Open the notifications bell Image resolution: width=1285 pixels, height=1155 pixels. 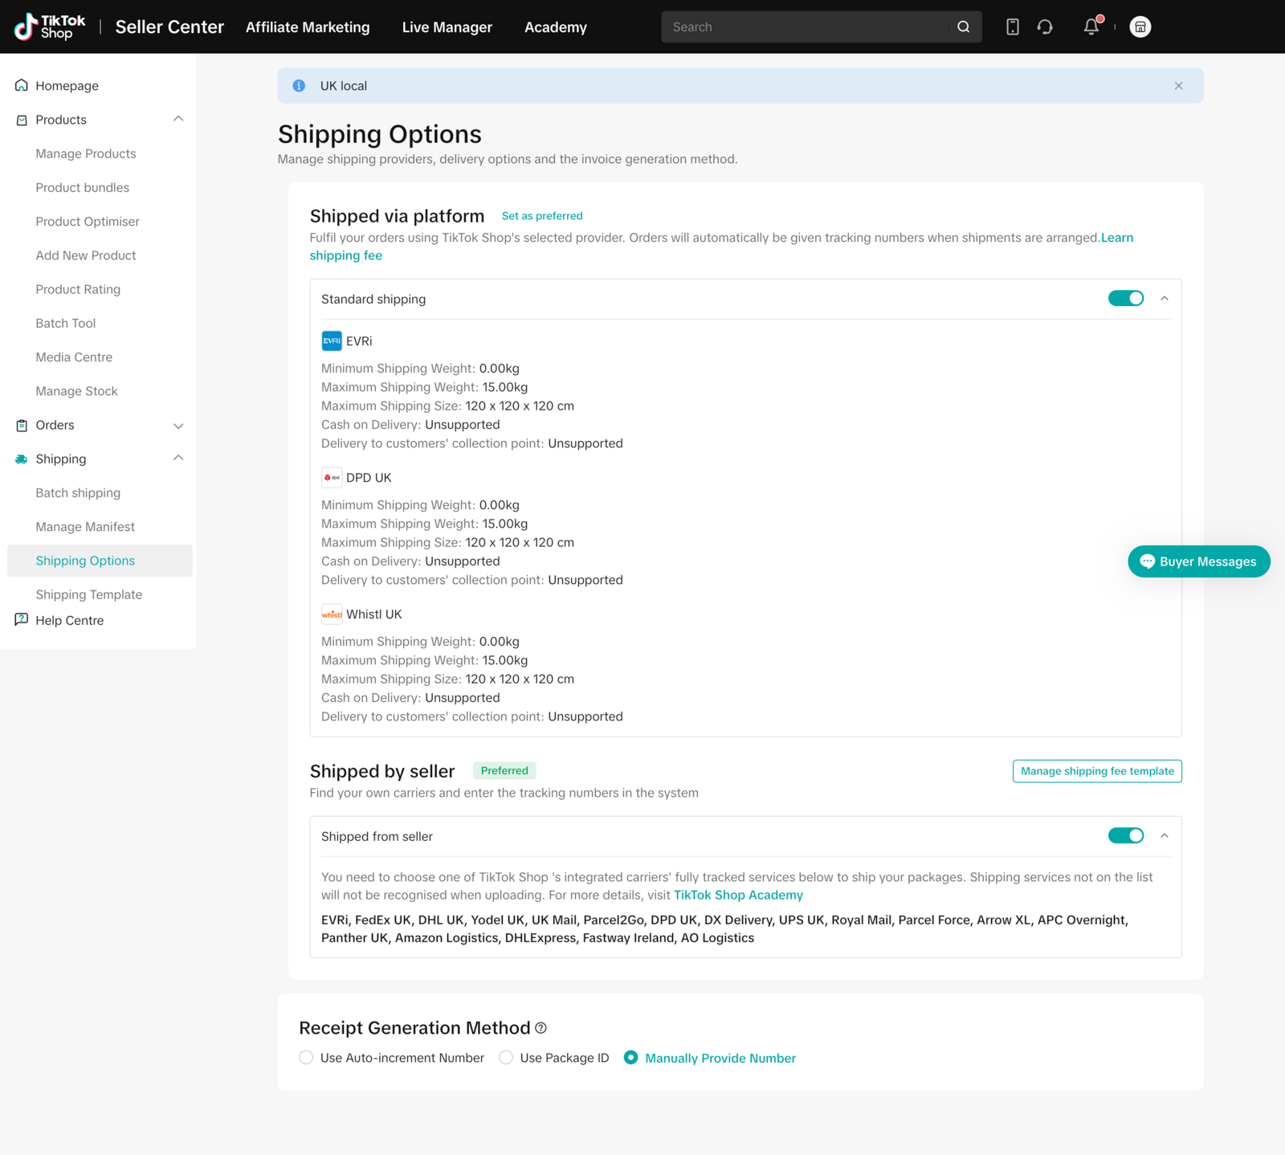tap(1091, 27)
